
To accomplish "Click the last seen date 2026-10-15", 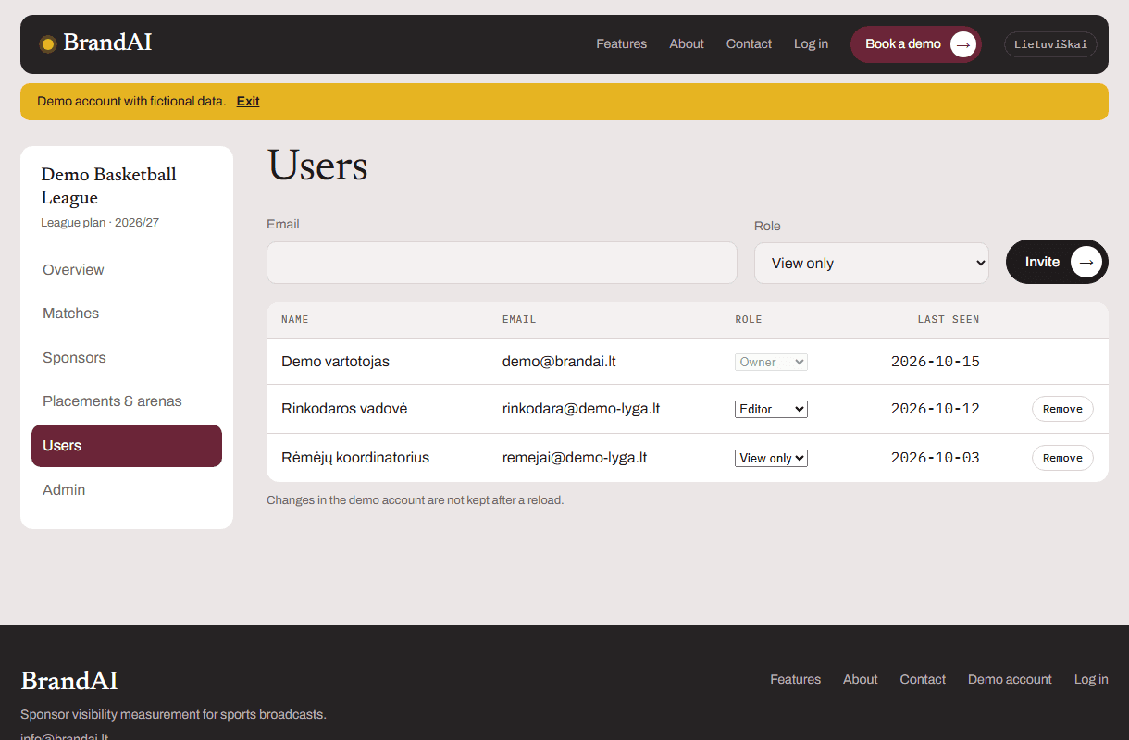I will pos(935,362).
